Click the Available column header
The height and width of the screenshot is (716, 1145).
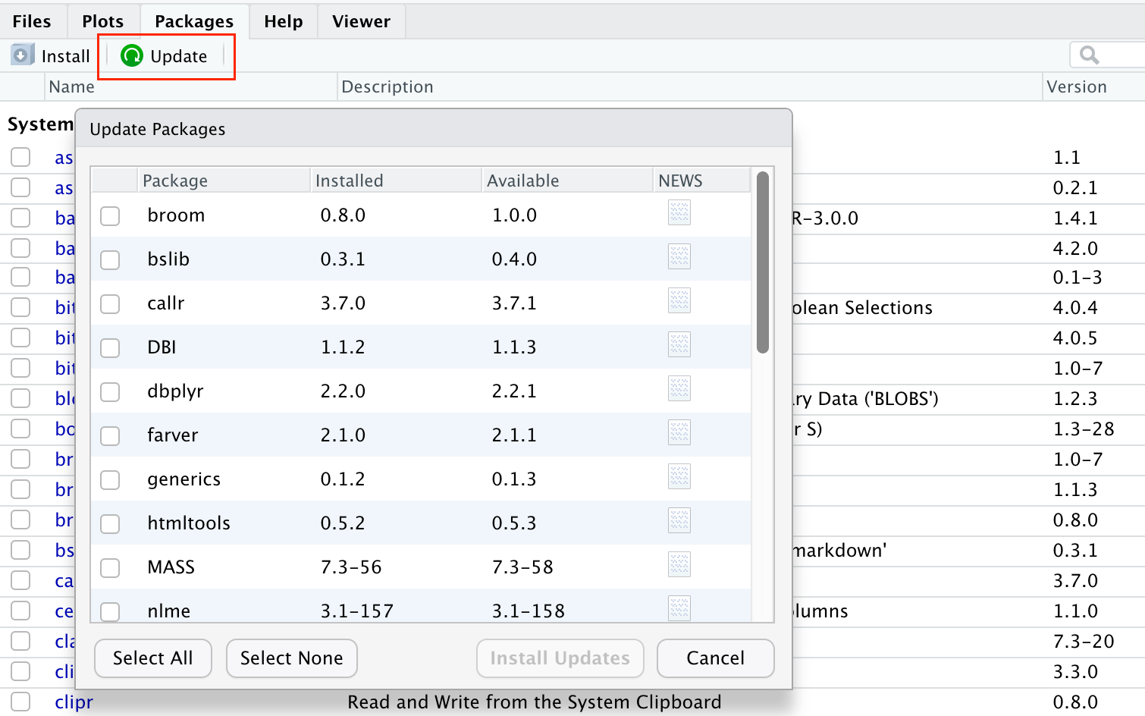coord(568,181)
